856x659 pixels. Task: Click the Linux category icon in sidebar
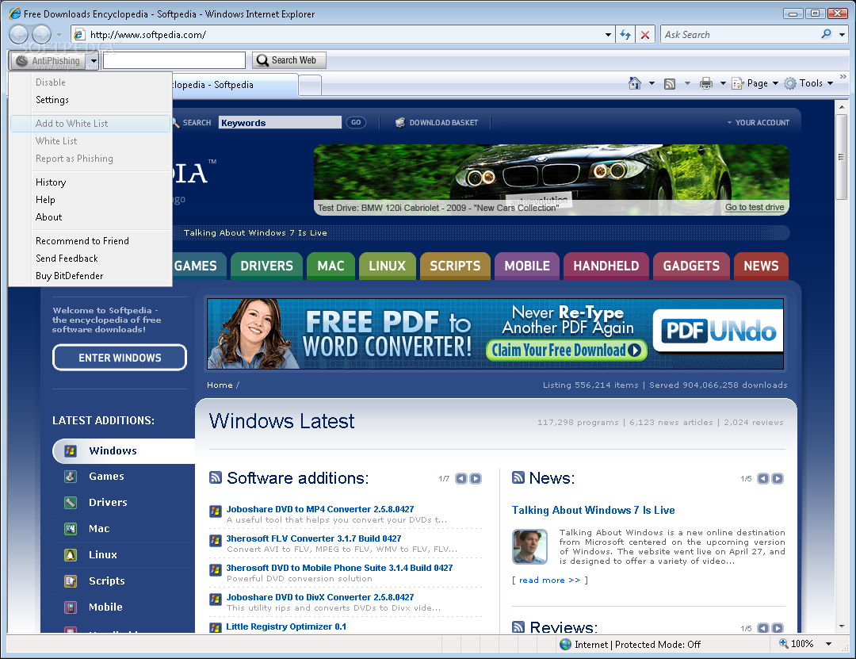tap(71, 554)
